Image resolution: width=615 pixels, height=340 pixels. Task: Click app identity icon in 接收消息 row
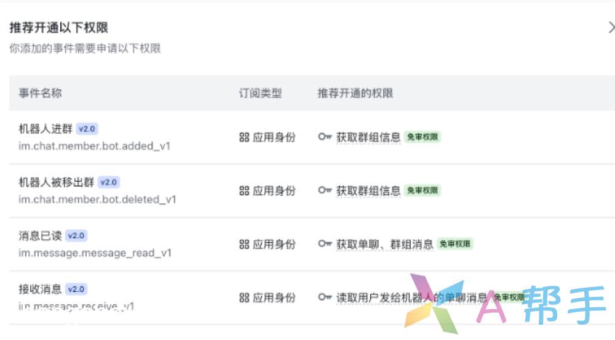[x=244, y=297]
